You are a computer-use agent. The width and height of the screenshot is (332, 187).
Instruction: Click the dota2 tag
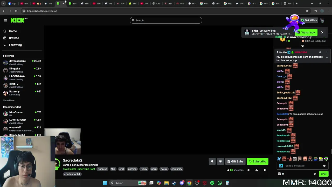(x=164, y=169)
